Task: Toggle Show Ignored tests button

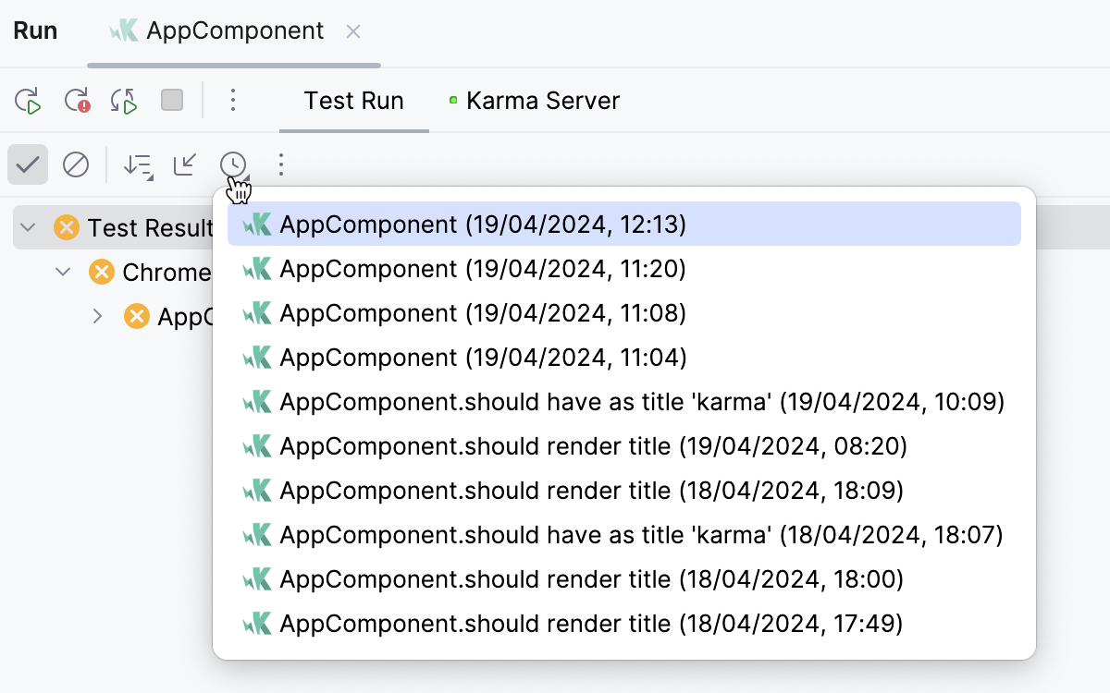Action: tap(76, 165)
